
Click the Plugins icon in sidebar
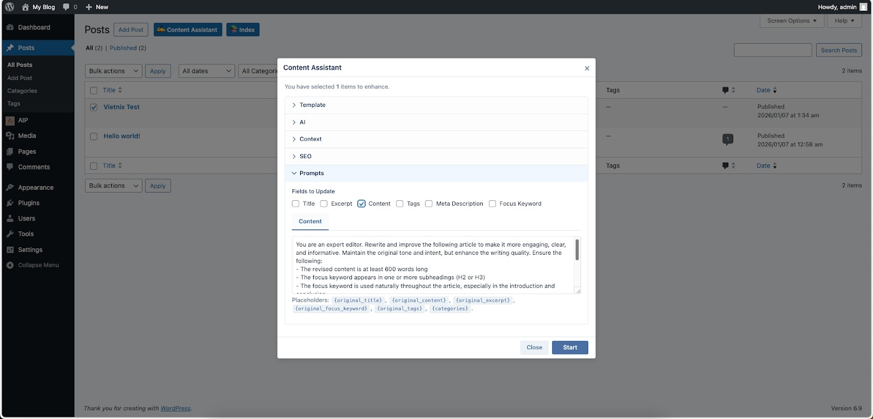tap(10, 203)
